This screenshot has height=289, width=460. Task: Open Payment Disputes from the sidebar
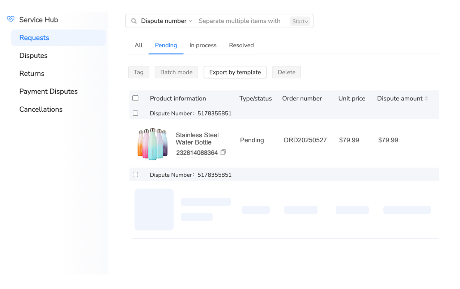[48, 91]
